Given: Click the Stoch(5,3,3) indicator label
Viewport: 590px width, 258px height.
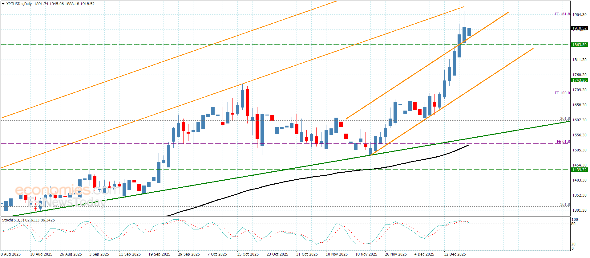Looking at the screenshot, I should point(13,220).
